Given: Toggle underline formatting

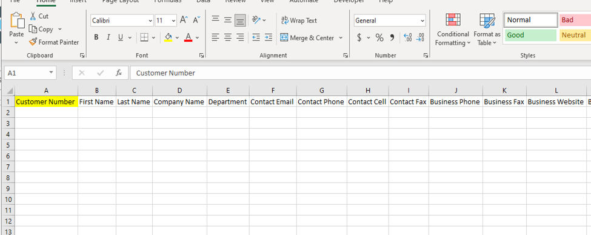Looking at the screenshot, I should [x=121, y=37].
